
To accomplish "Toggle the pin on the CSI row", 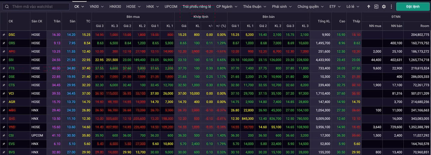I will [4, 135].
